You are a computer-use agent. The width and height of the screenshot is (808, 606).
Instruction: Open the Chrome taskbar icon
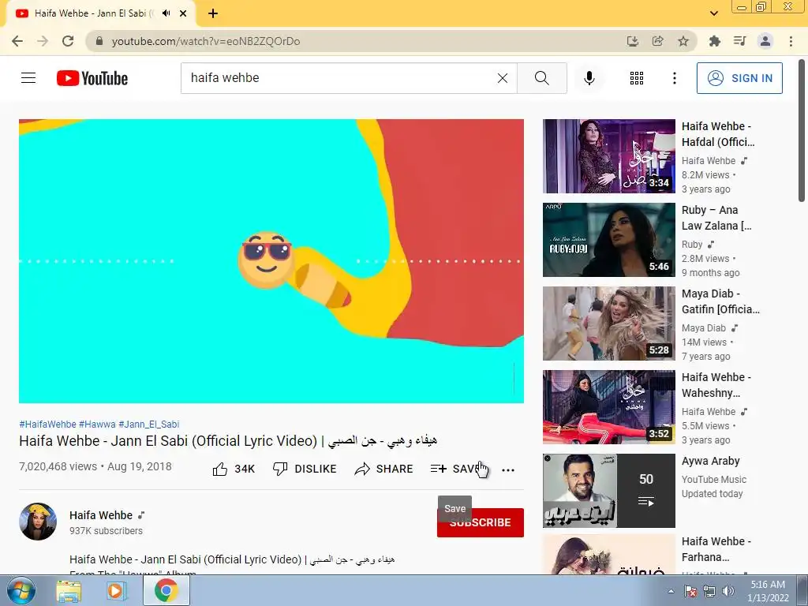[x=166, y=591]
